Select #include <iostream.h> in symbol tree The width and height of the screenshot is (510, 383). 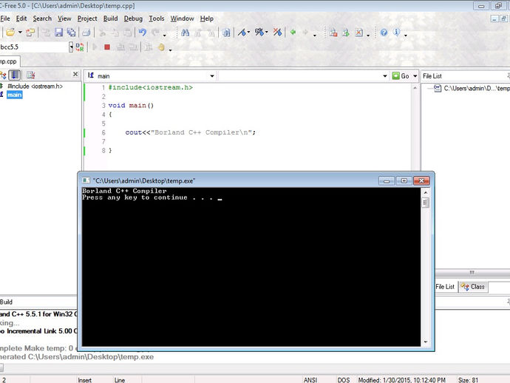(35, 87)
